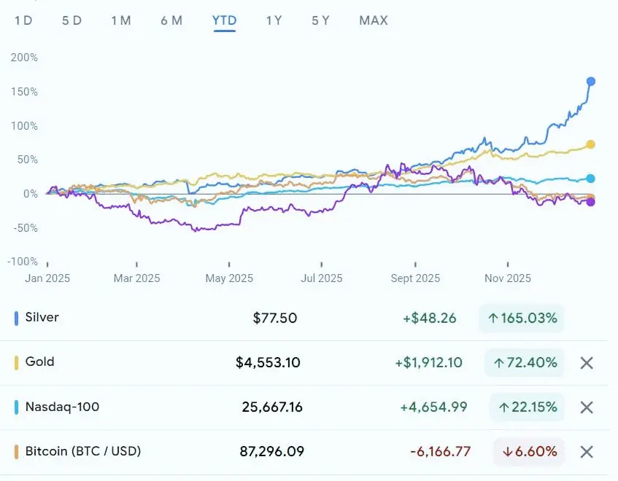Remove Gold from the comparison

(587, 363)
